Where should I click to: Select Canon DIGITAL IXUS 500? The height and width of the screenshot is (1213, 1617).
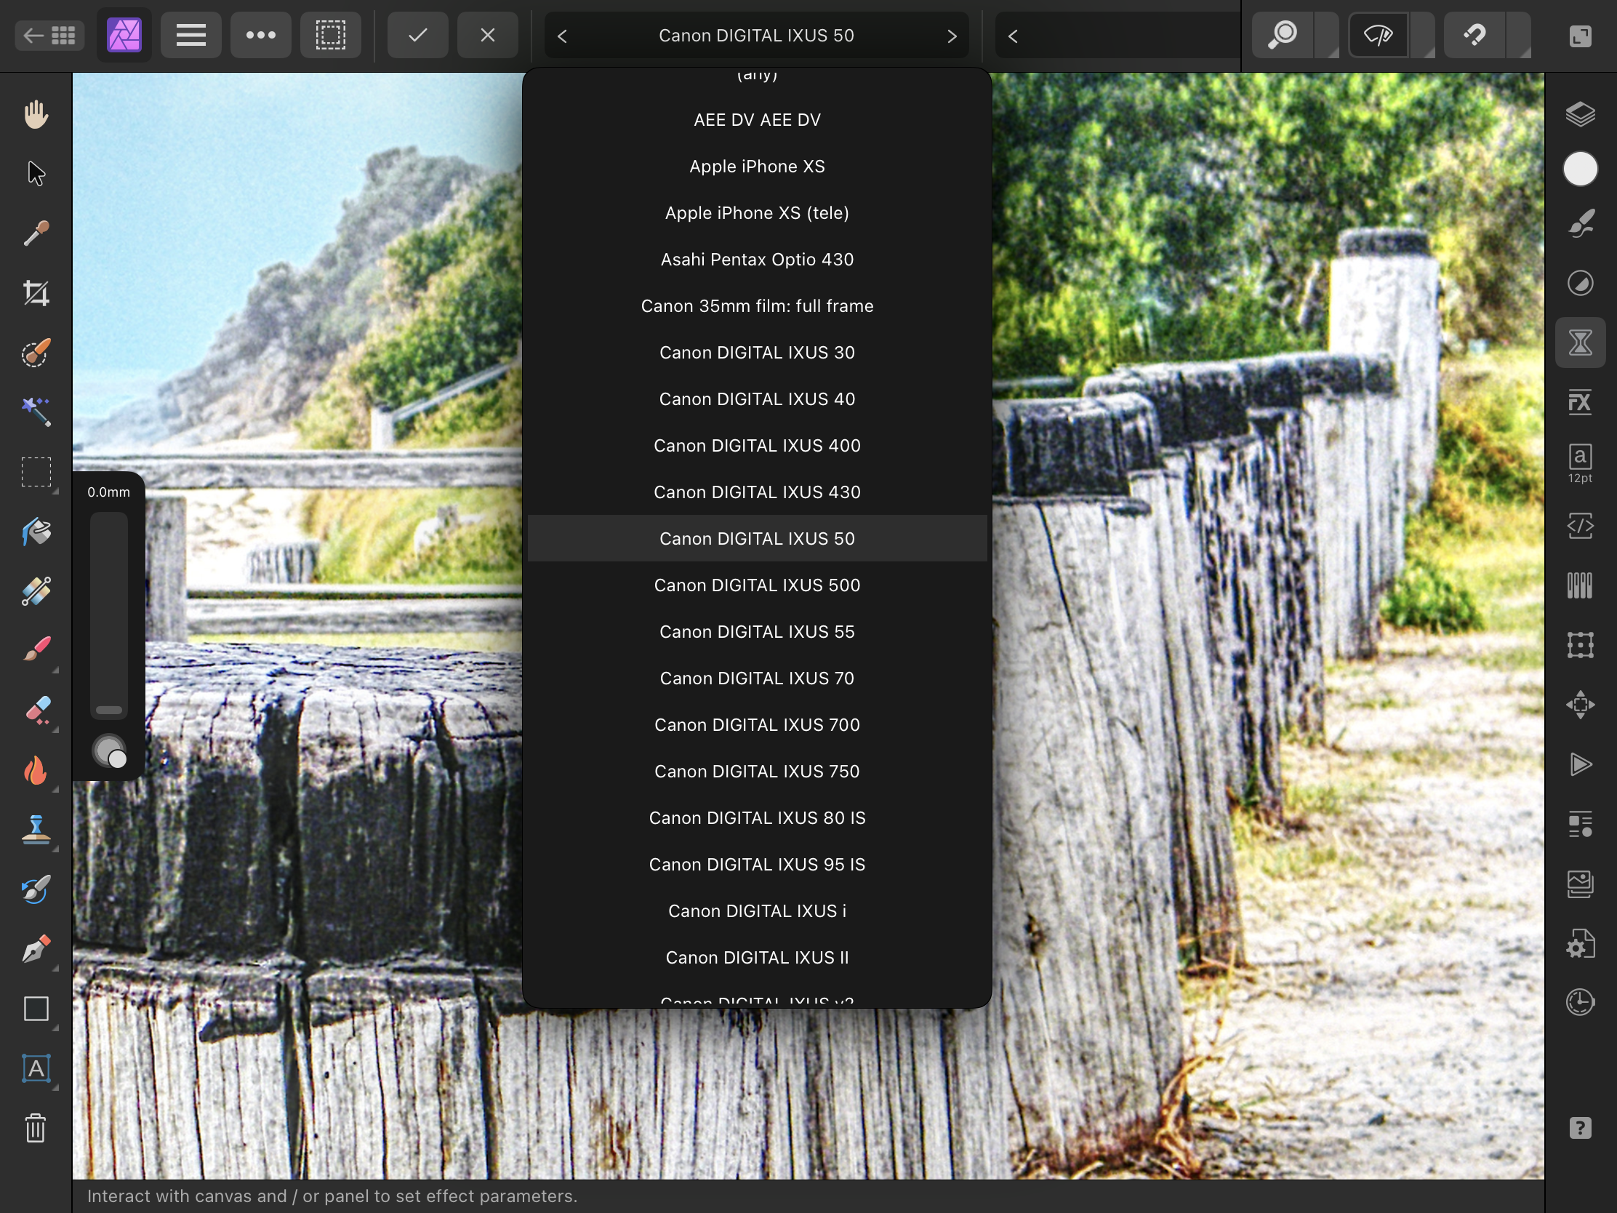758,585
